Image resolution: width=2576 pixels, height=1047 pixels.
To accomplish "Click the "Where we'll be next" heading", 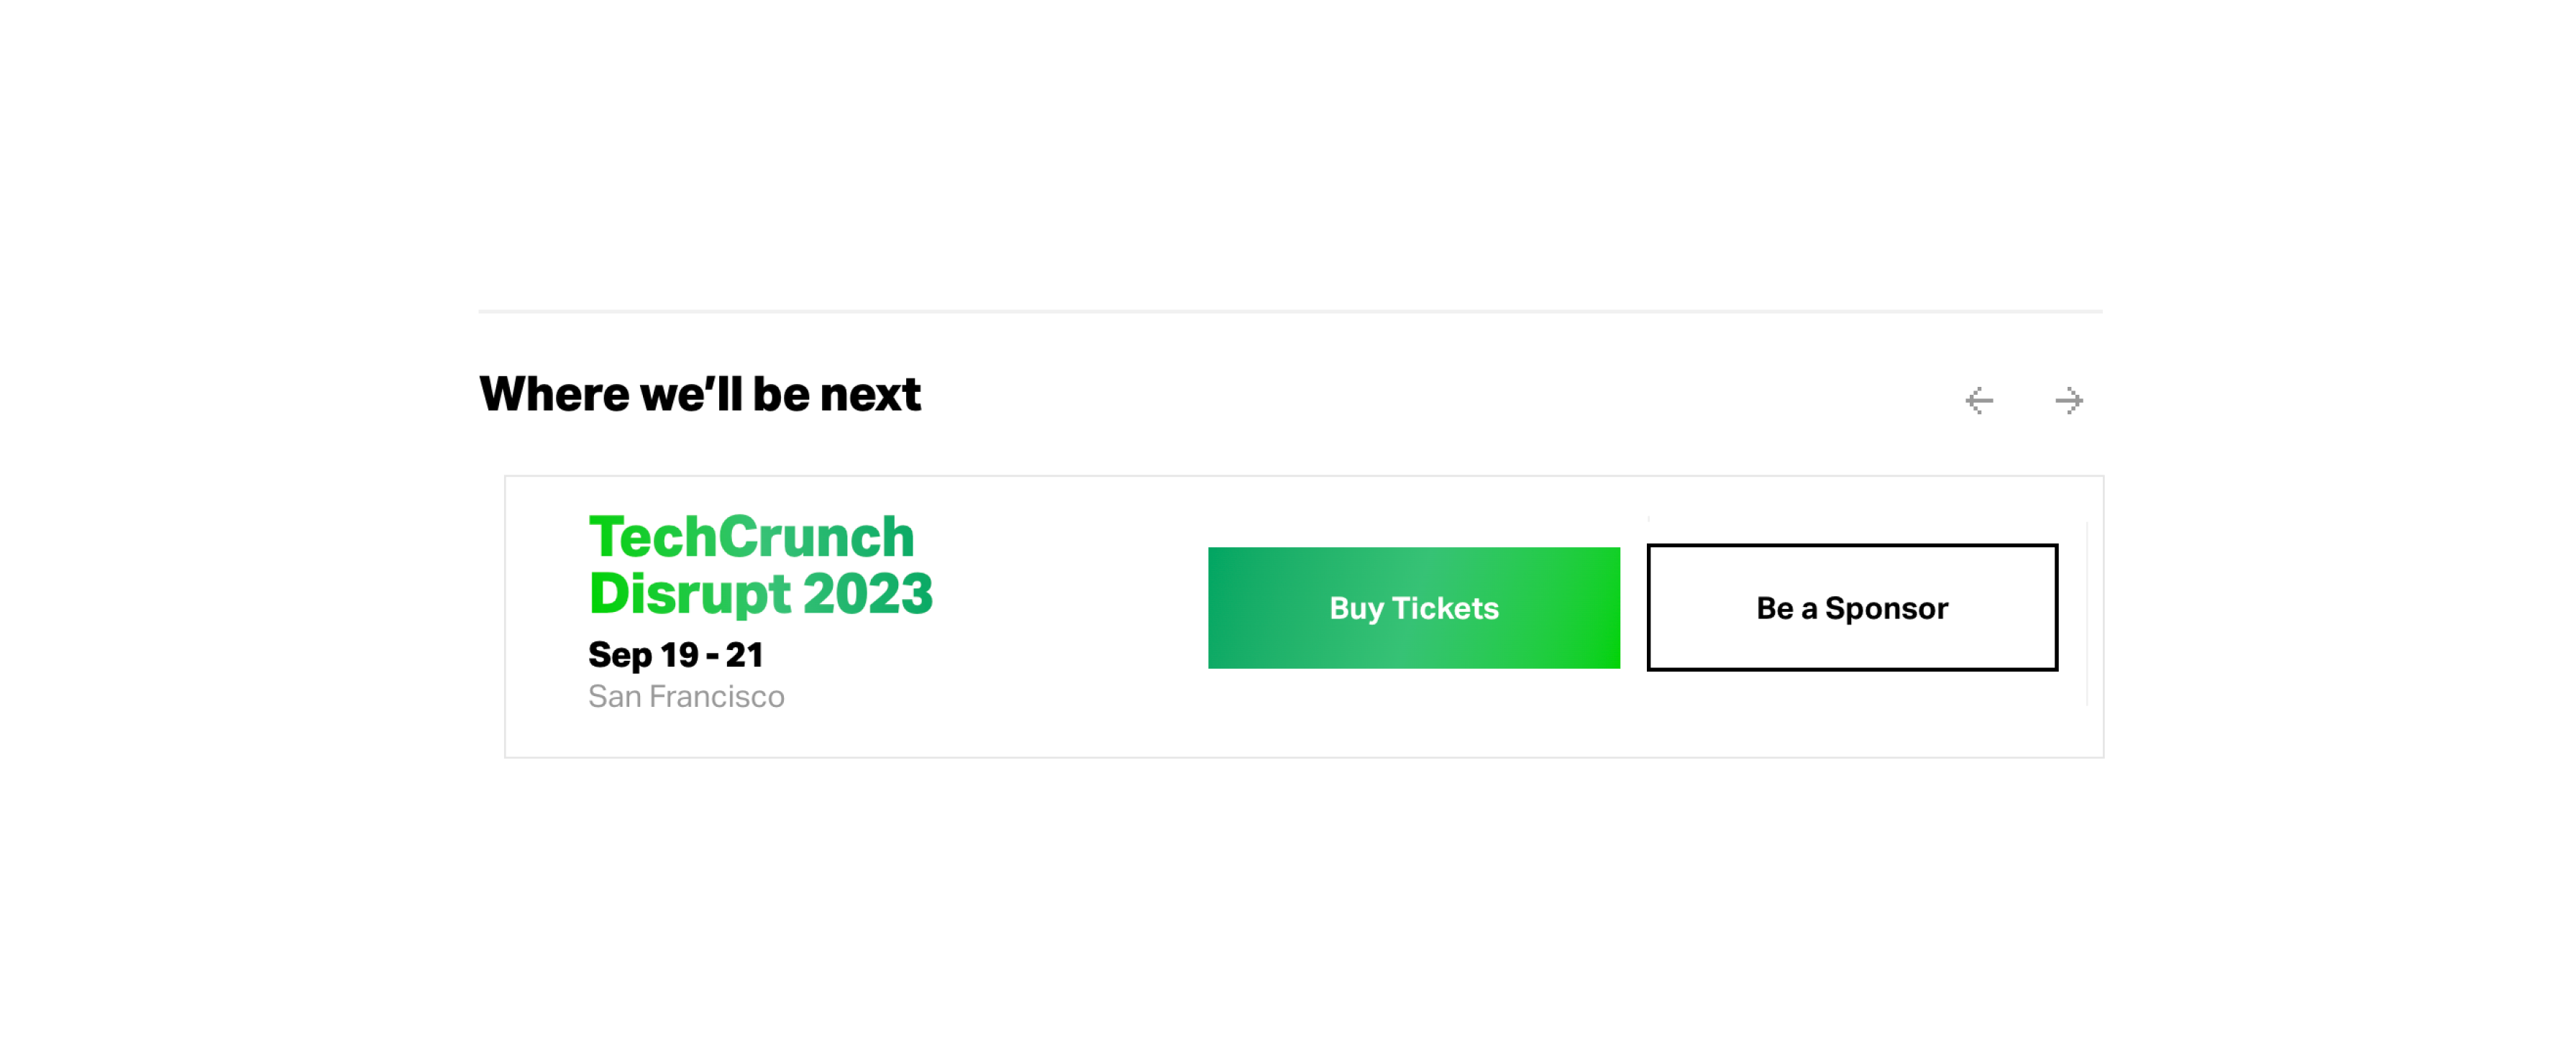I will click(x=700, y=394).
